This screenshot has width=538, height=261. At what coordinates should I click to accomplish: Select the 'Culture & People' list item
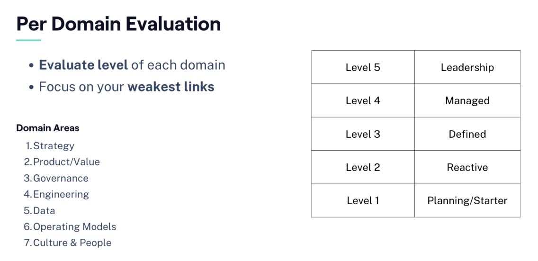72,243
